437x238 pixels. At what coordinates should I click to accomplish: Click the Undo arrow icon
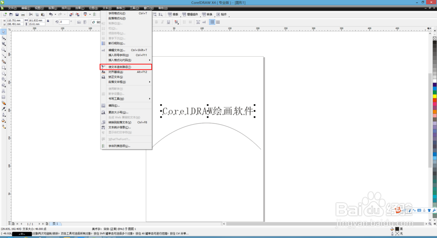pyautogui.click(x=51, y=14)
